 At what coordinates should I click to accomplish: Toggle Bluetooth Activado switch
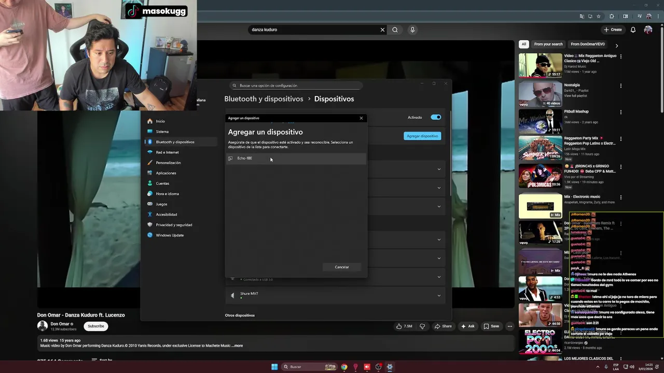pyautogui.click(x=436, y=117)
